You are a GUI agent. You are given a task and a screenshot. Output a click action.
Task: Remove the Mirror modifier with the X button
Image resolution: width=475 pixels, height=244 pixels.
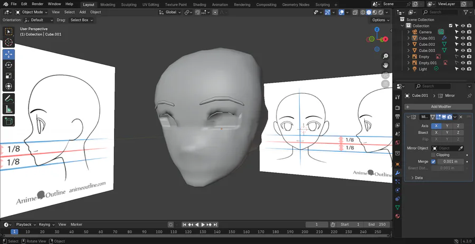pyautogui.click(x=461, y=117)
